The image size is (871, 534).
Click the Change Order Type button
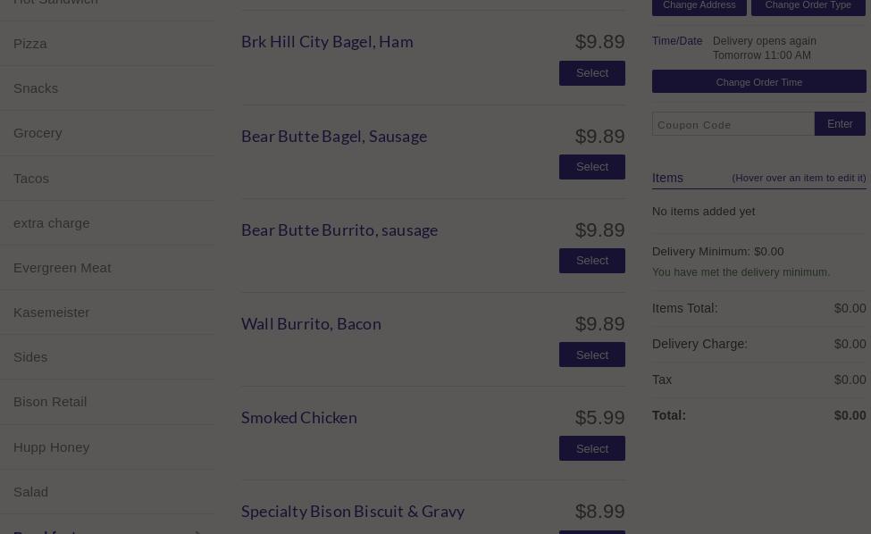point(808,6)
